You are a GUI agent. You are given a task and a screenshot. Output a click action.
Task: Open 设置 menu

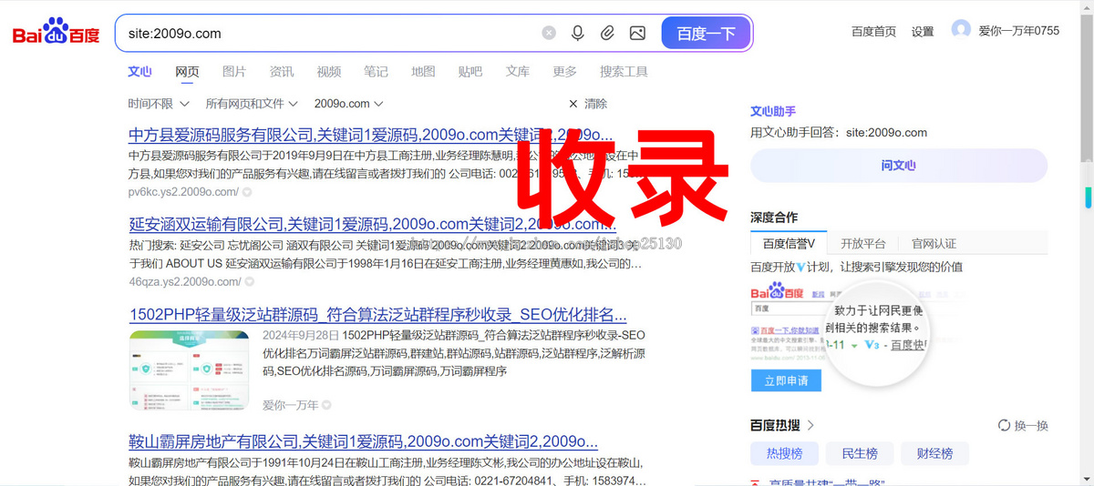point(923,31)
